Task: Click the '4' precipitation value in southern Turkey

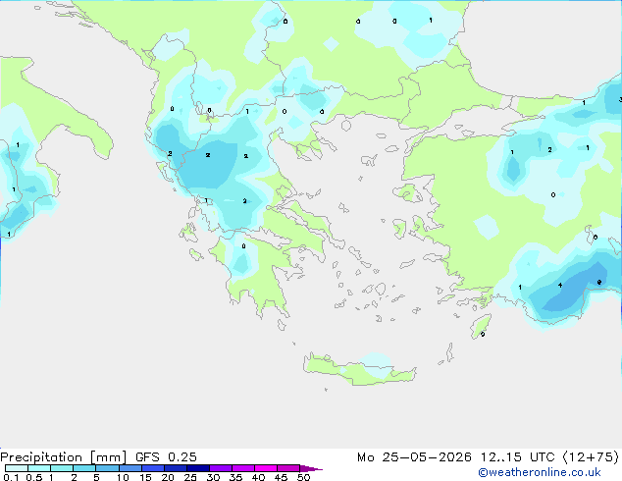Action: pos(560,285)
